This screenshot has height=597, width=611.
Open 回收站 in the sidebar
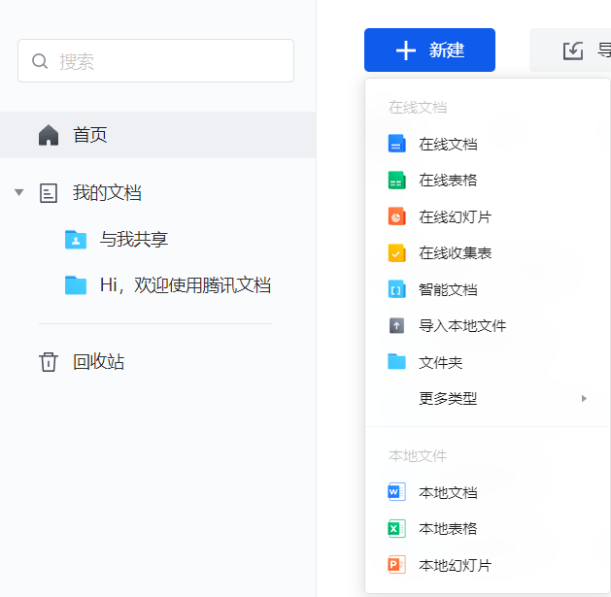98,362
